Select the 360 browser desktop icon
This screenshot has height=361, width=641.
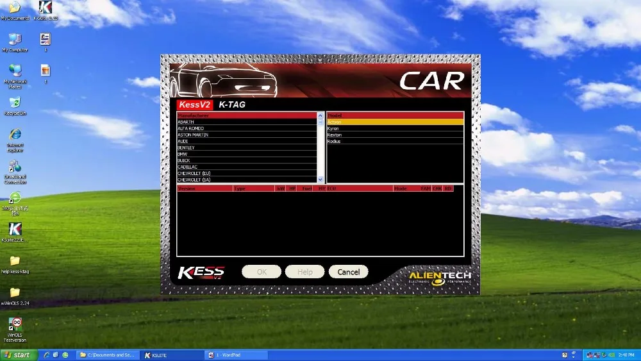tap(15, 203)
